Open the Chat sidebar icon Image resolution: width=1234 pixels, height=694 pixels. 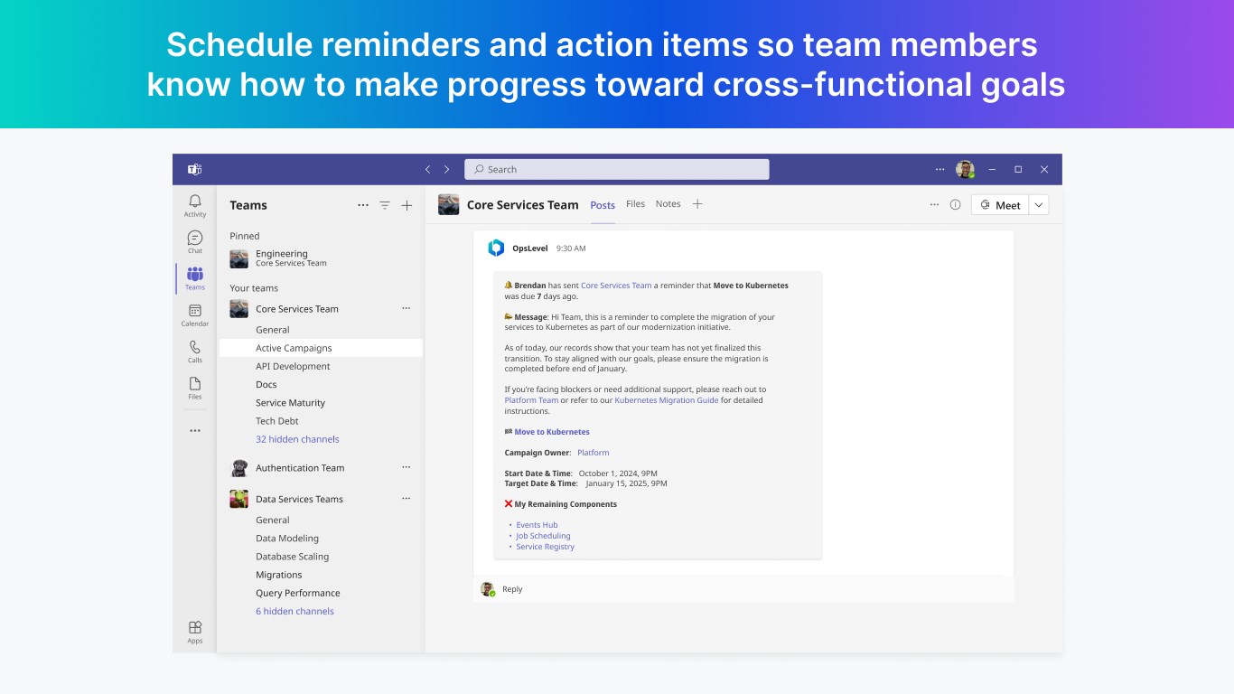(195, 241)
